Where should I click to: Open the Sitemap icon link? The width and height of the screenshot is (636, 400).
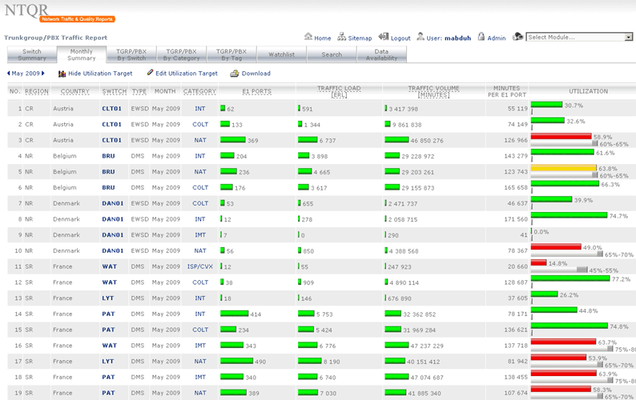click(x=342, y=38)
